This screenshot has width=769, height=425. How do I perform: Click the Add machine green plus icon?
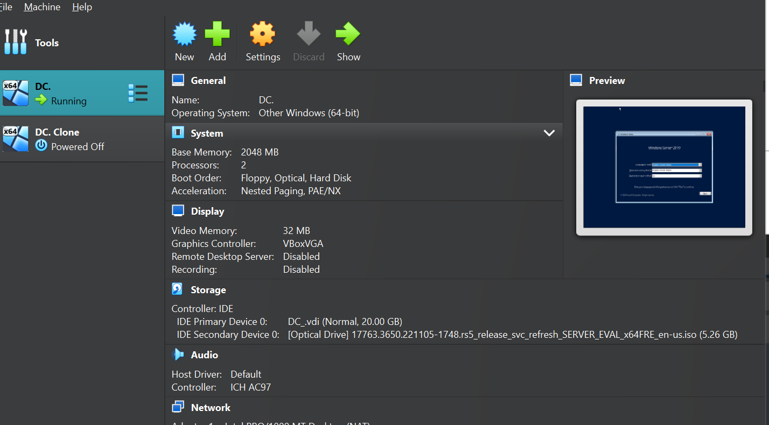tap(217, 34)
